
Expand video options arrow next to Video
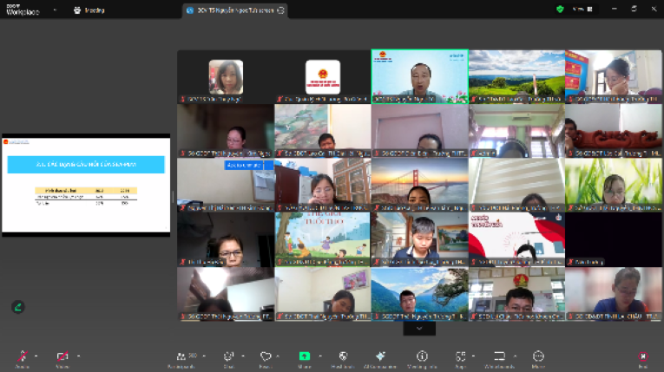tap(78, 356)
